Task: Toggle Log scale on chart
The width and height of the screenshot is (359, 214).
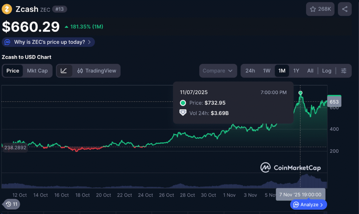Action: click(x=326, y=71)
